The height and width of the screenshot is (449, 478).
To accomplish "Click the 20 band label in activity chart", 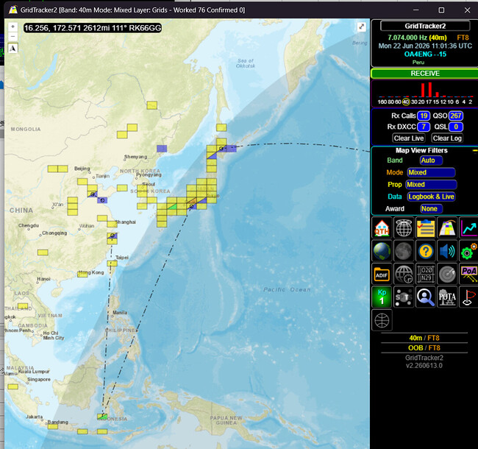I will coord(421,102).
